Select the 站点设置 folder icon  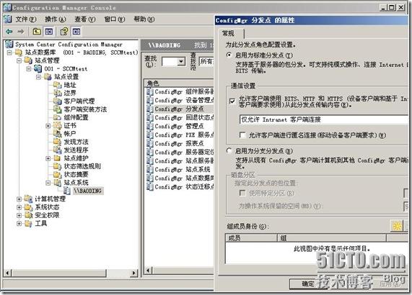click(48, 77)
